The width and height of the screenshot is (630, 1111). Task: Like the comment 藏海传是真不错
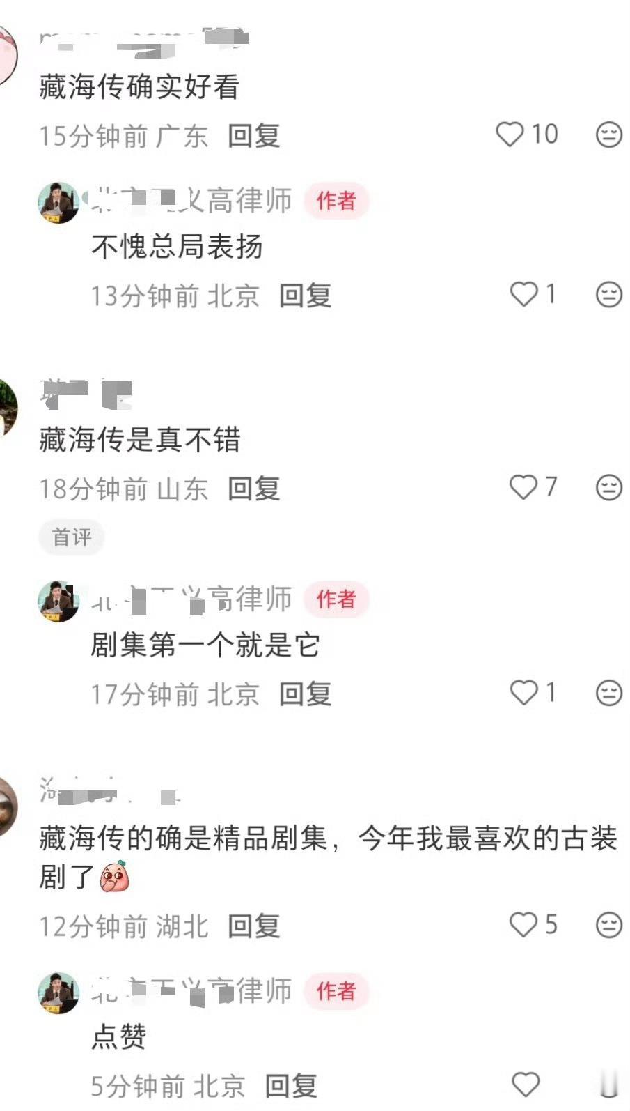click(x=523, y=486)
